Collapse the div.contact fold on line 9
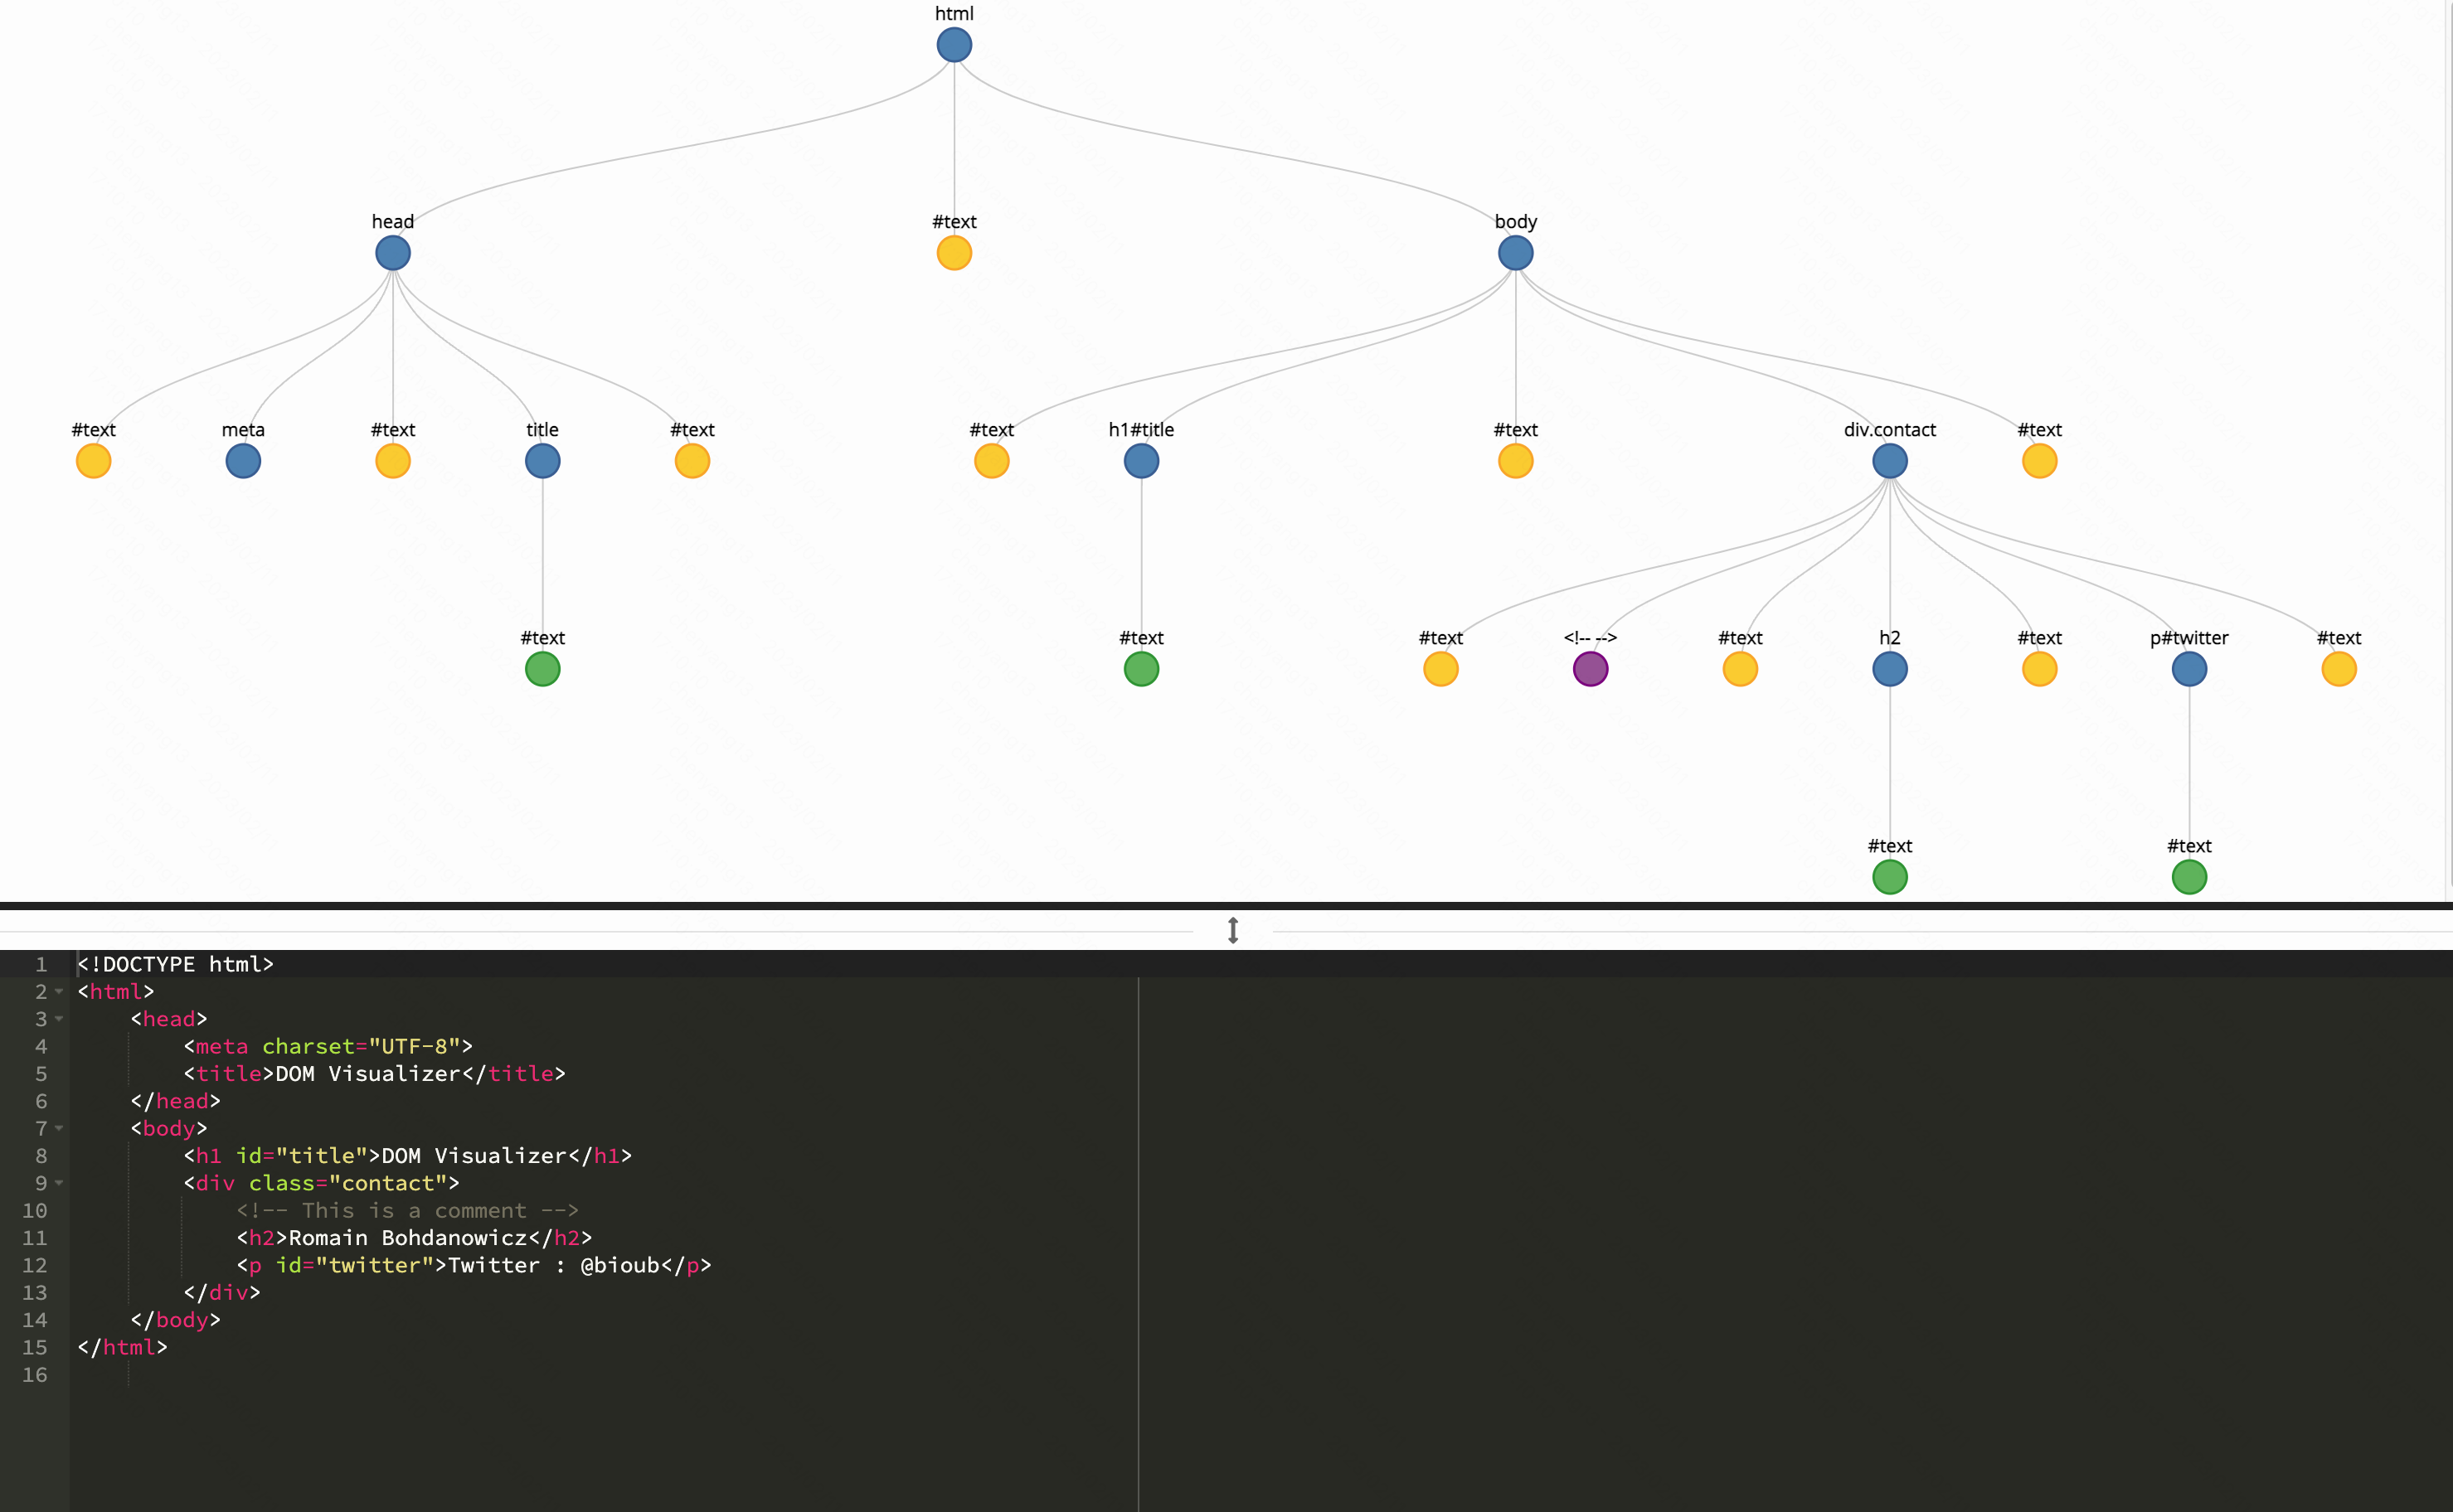 click(x=57, y=1183)
